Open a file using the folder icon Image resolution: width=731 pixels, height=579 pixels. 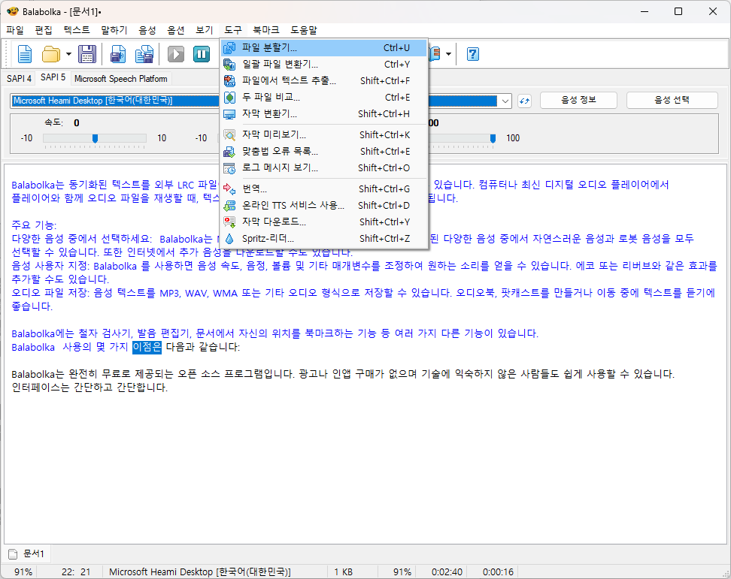coord(51,54)
